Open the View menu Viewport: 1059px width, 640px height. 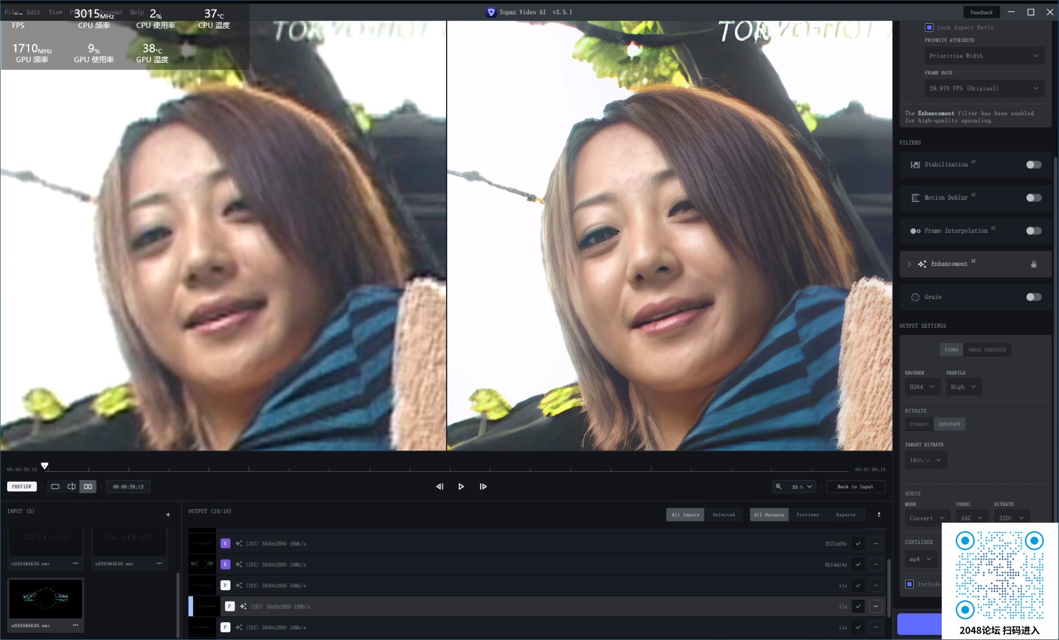point(56,12)
